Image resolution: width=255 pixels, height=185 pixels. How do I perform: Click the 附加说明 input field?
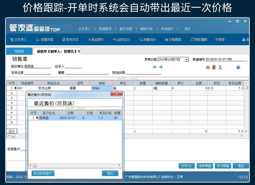pyautogui.click(x=143, y=73)
